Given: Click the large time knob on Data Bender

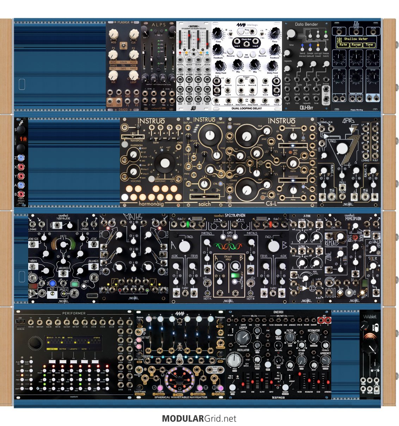Looking at the screenshot, I should (292, 34).
